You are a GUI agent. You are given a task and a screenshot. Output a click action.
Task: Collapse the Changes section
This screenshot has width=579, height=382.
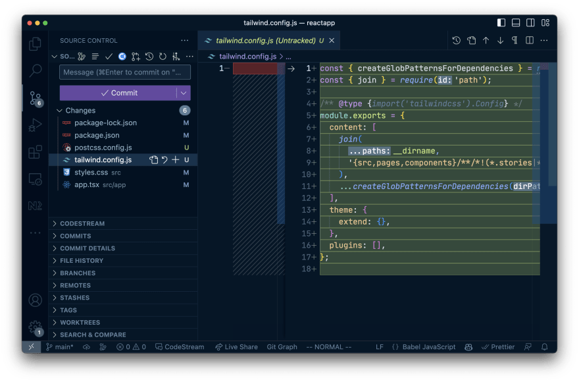click(x=60, y=111)
